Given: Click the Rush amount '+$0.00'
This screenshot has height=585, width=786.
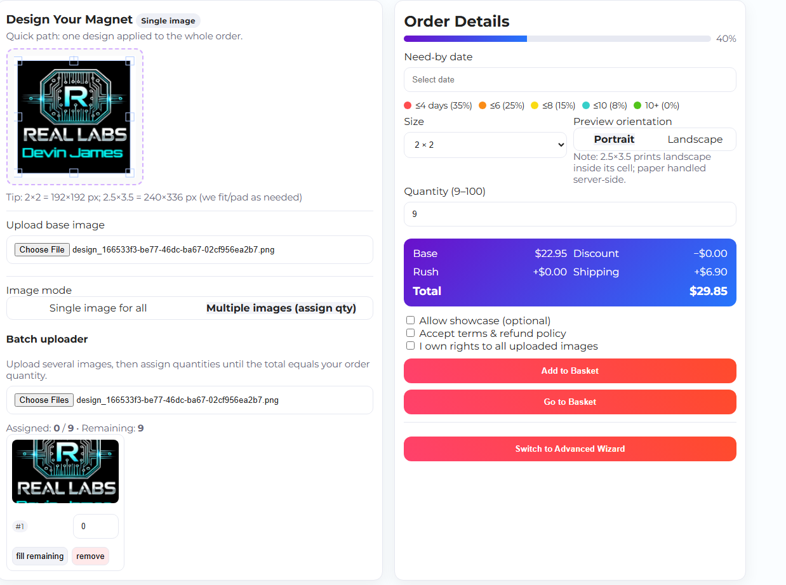Looking at the screenshot, I should pos(550,272).
